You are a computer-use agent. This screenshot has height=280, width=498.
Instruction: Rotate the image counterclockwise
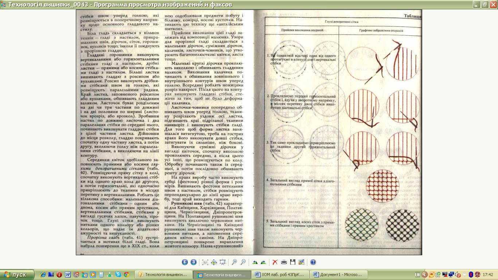pos(264,262)
